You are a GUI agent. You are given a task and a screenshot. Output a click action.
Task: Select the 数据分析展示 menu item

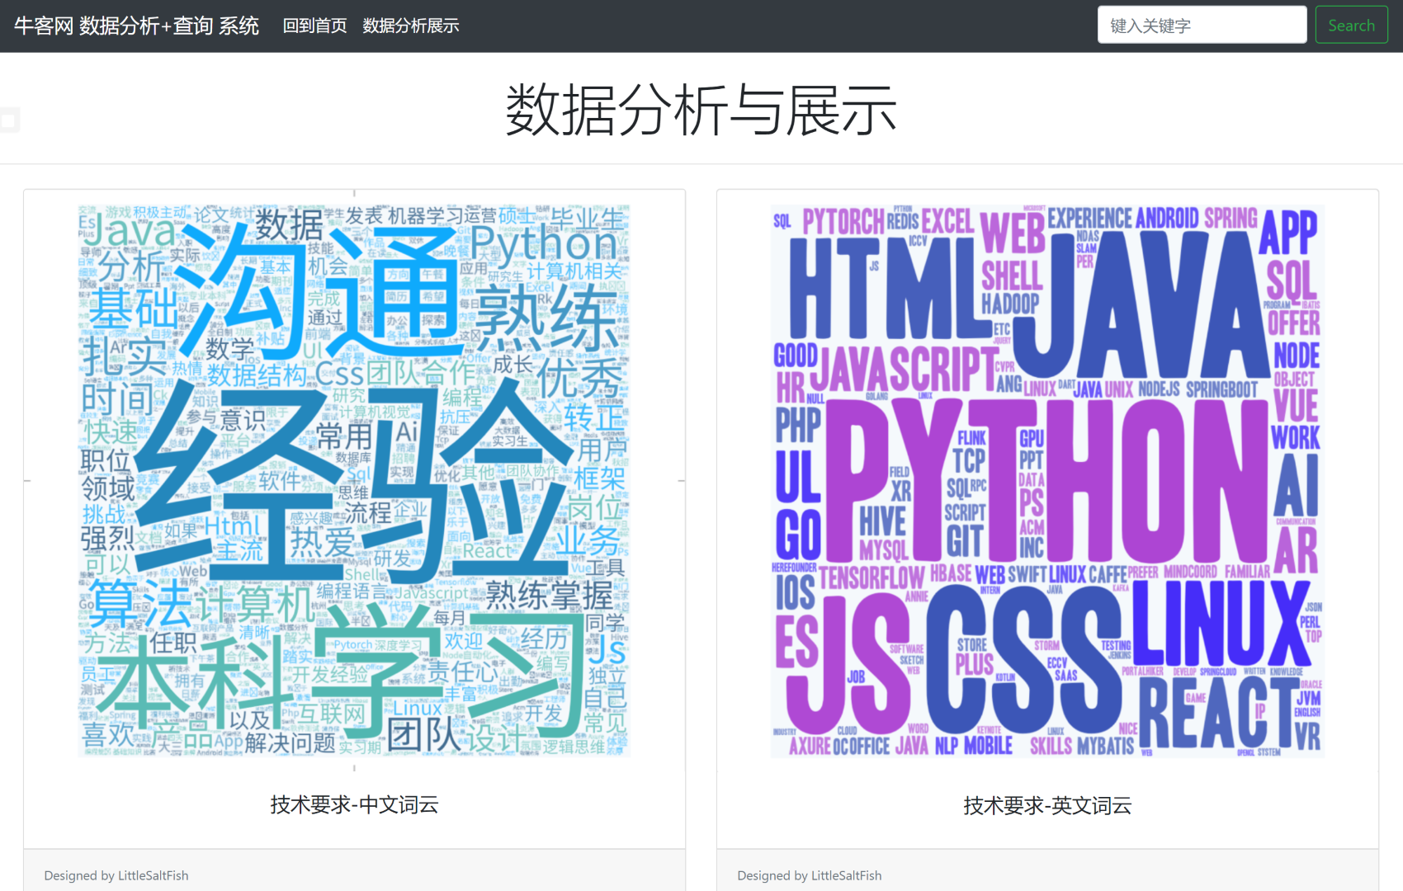[410, 26]
